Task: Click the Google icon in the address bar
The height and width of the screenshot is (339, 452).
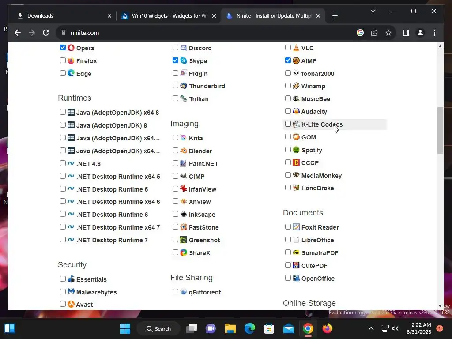Action: (360, 33)
